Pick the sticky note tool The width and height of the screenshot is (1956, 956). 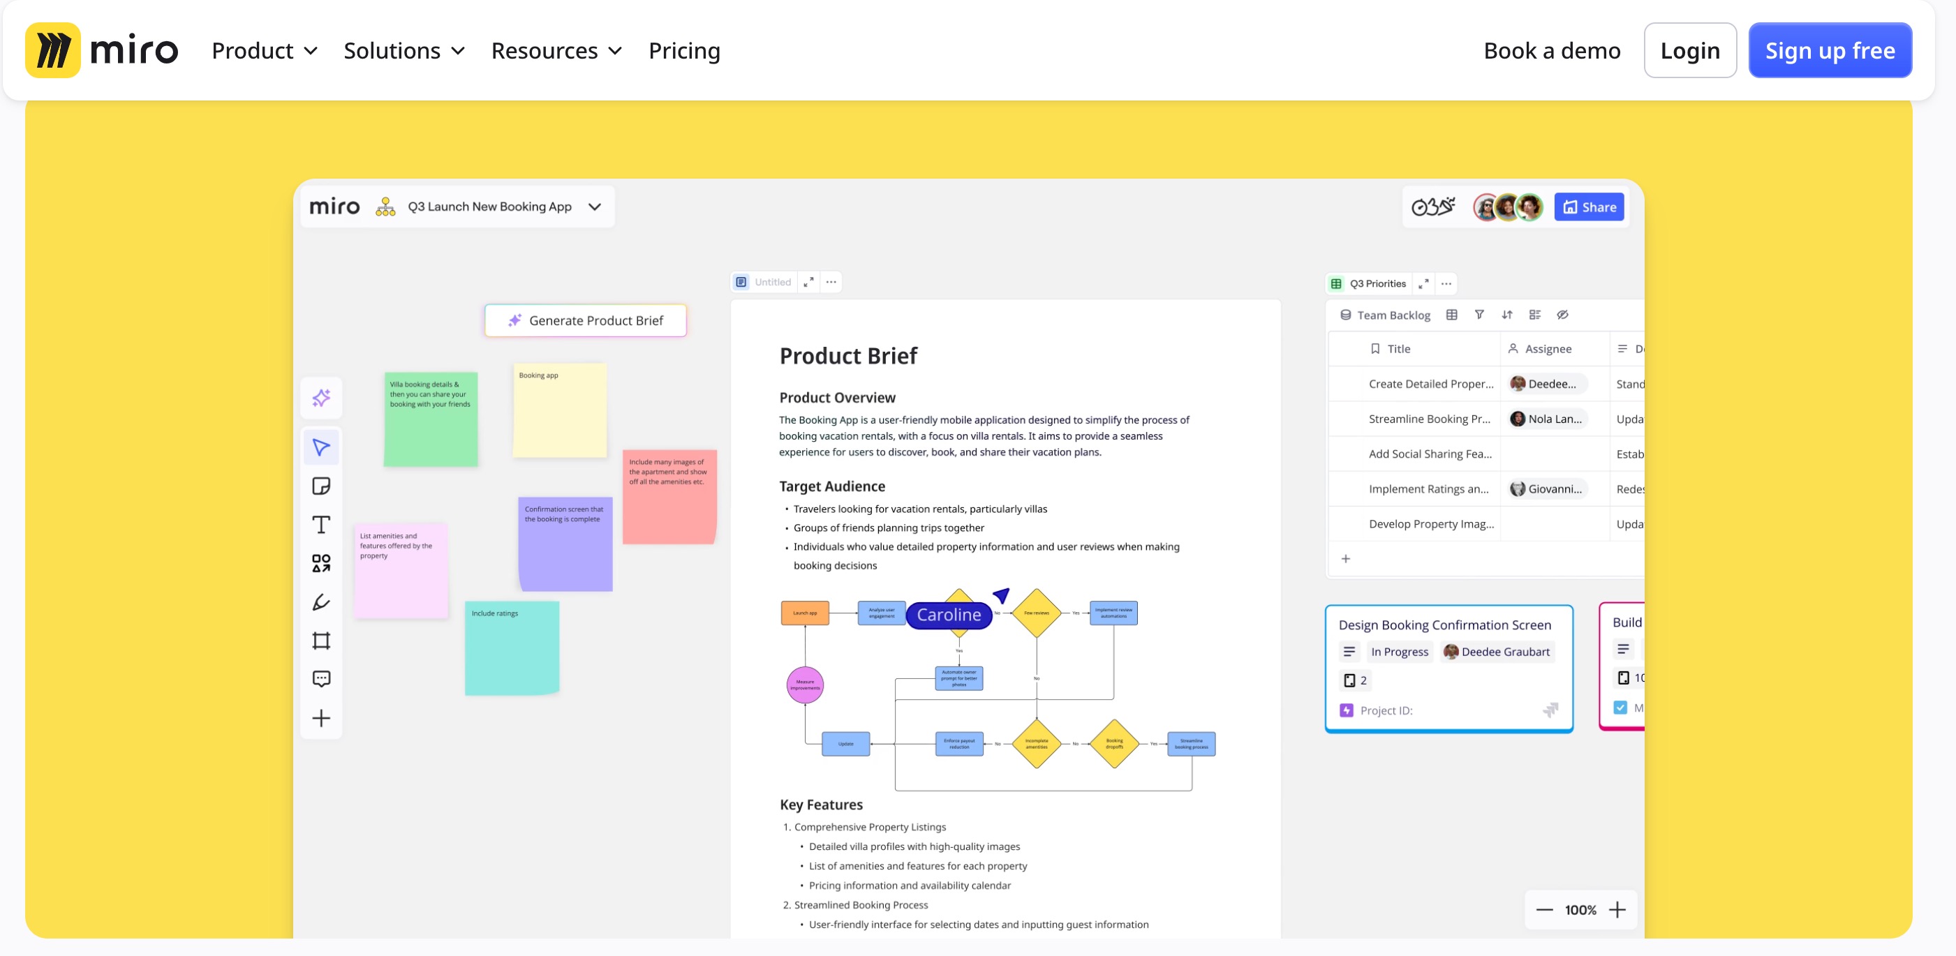pos(321,486)
